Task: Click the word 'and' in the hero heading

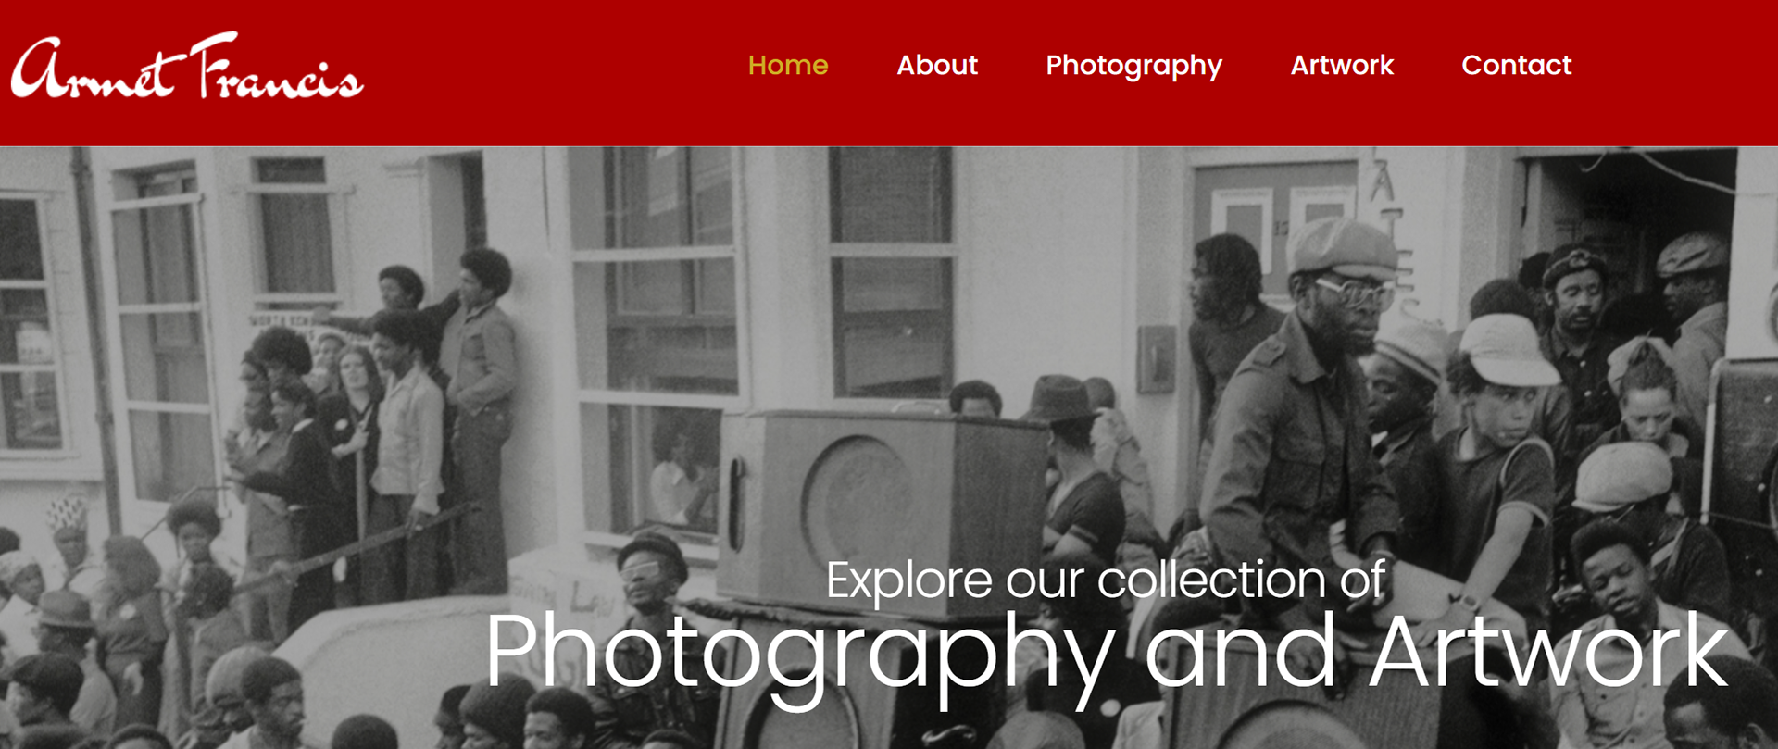Action: pos(1240,650)
